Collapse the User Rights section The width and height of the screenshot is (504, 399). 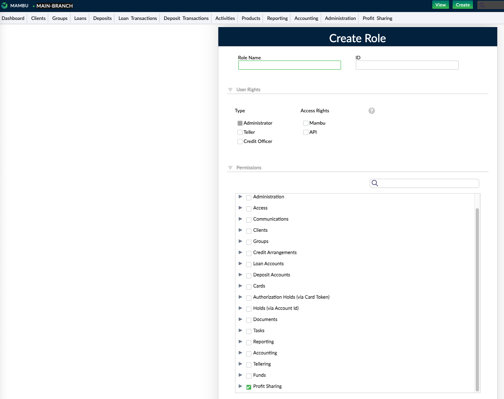tap(230, 90)
